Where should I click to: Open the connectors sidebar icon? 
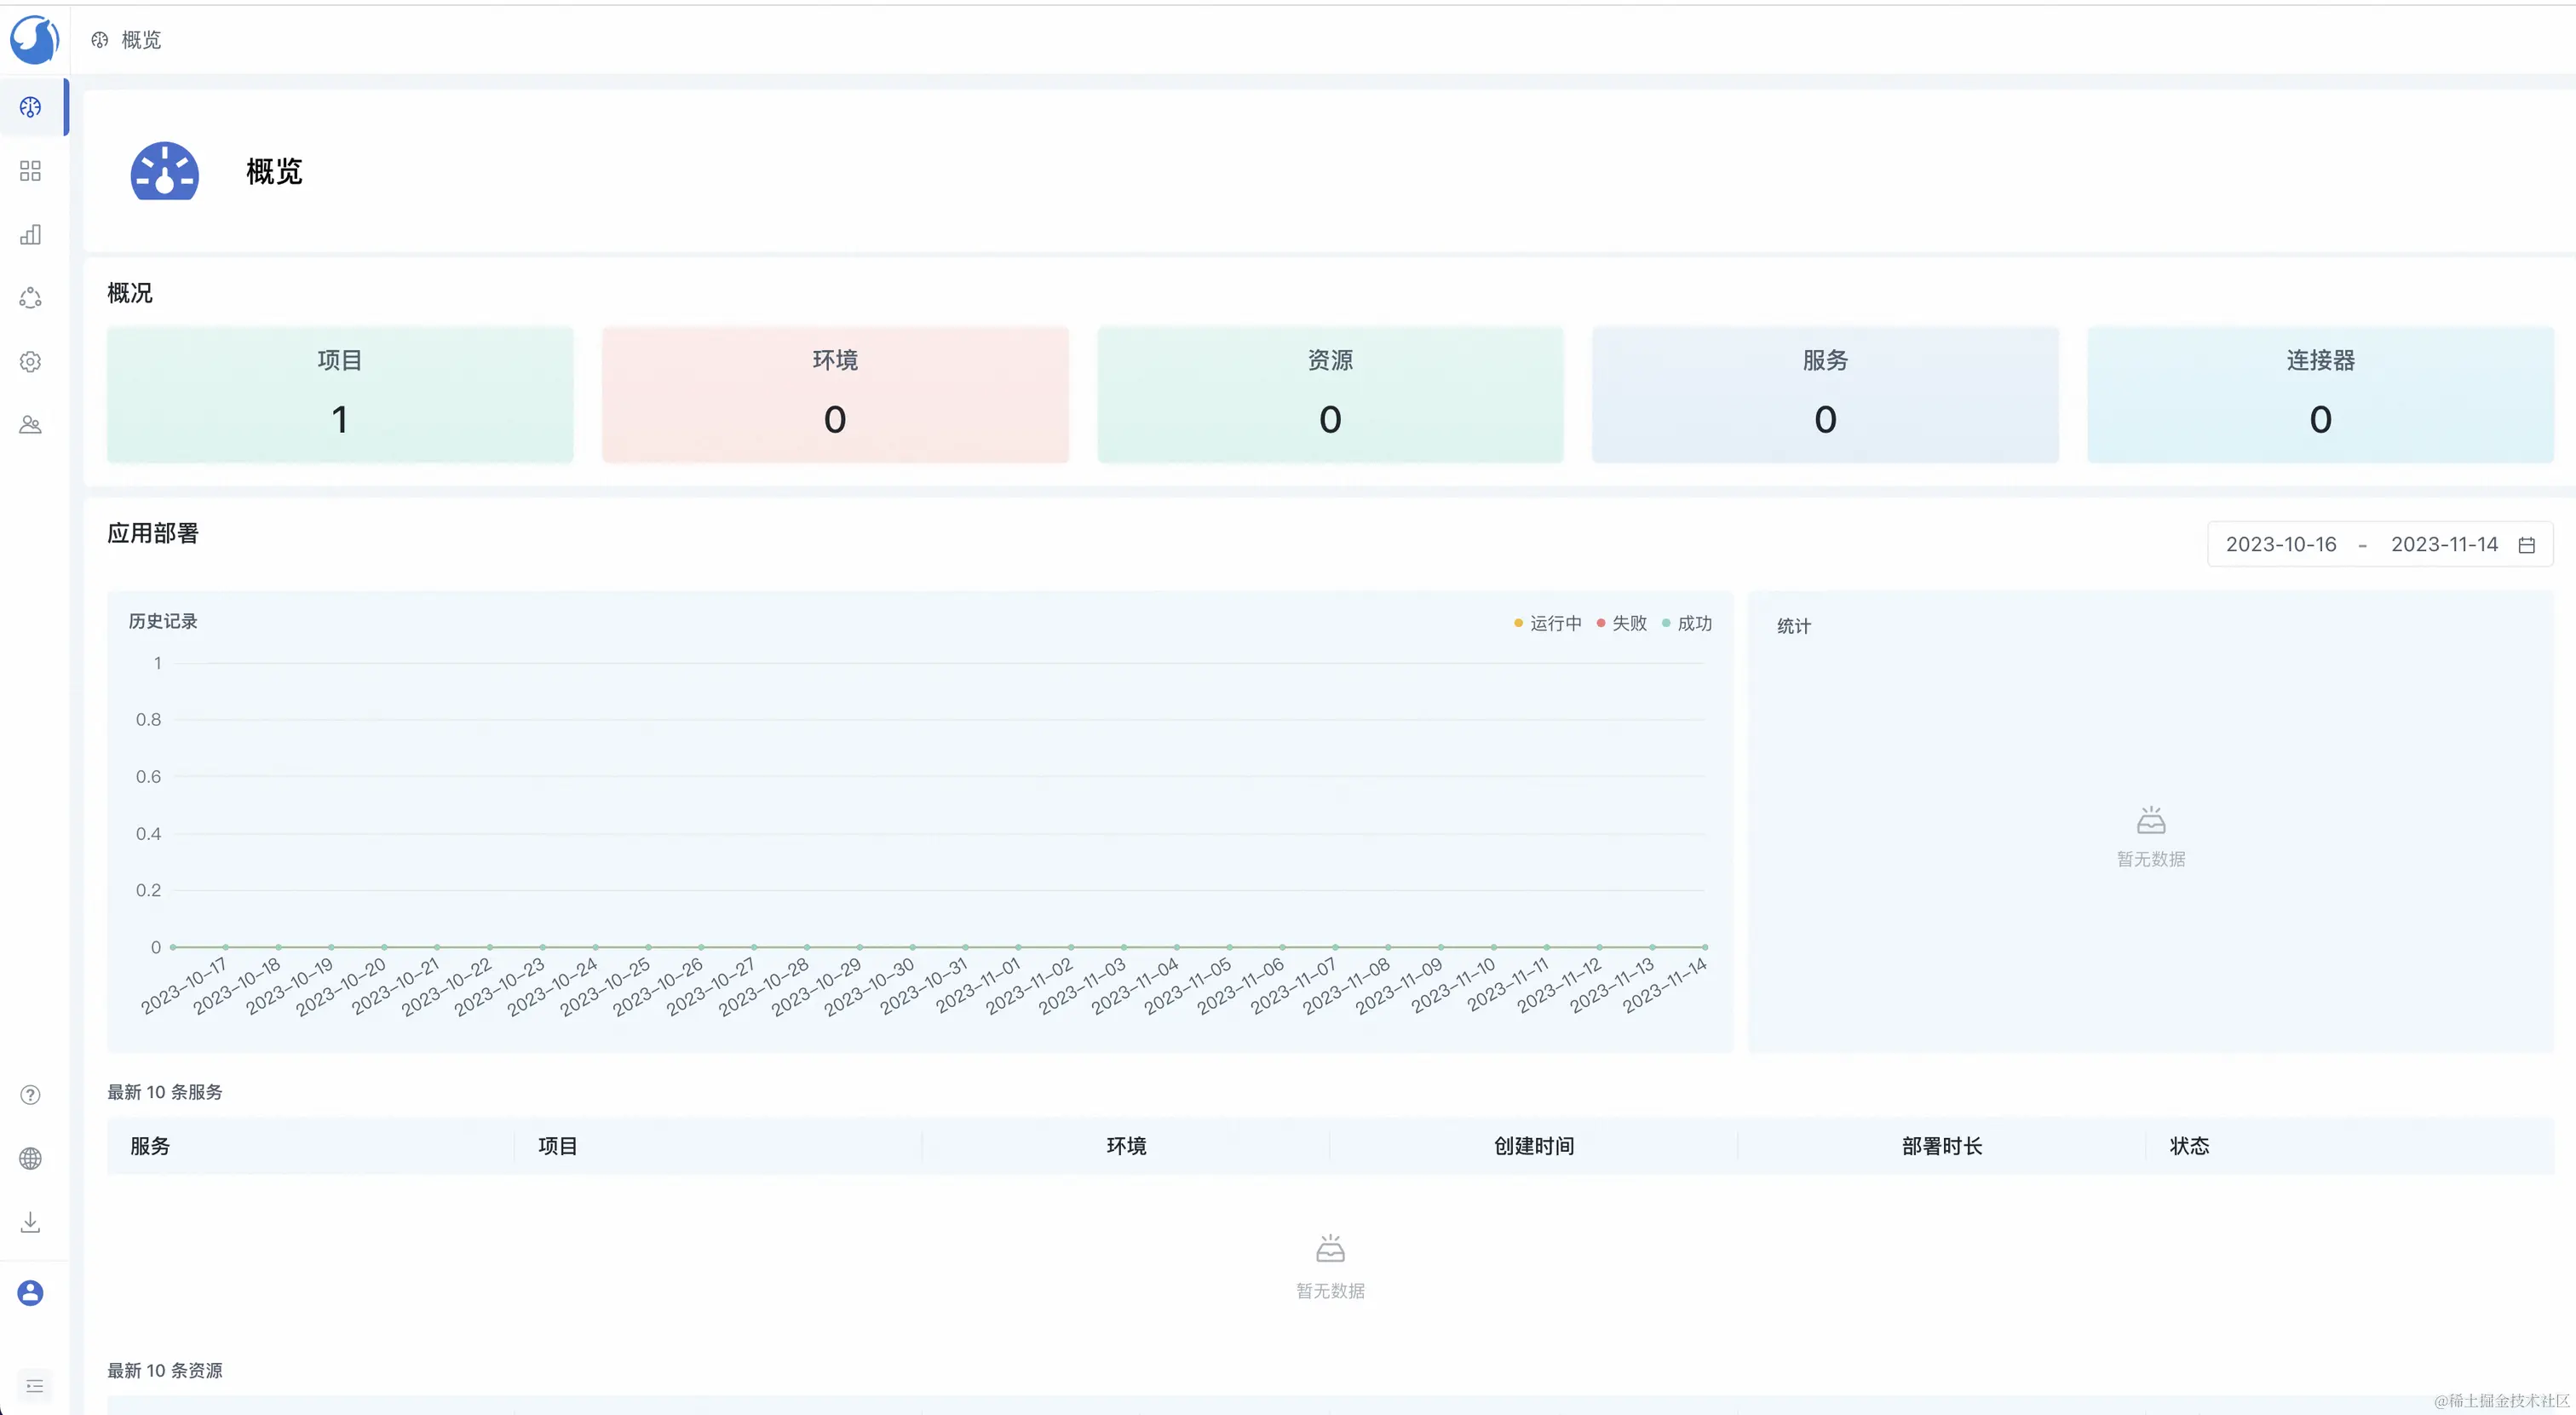click(31, 298)
